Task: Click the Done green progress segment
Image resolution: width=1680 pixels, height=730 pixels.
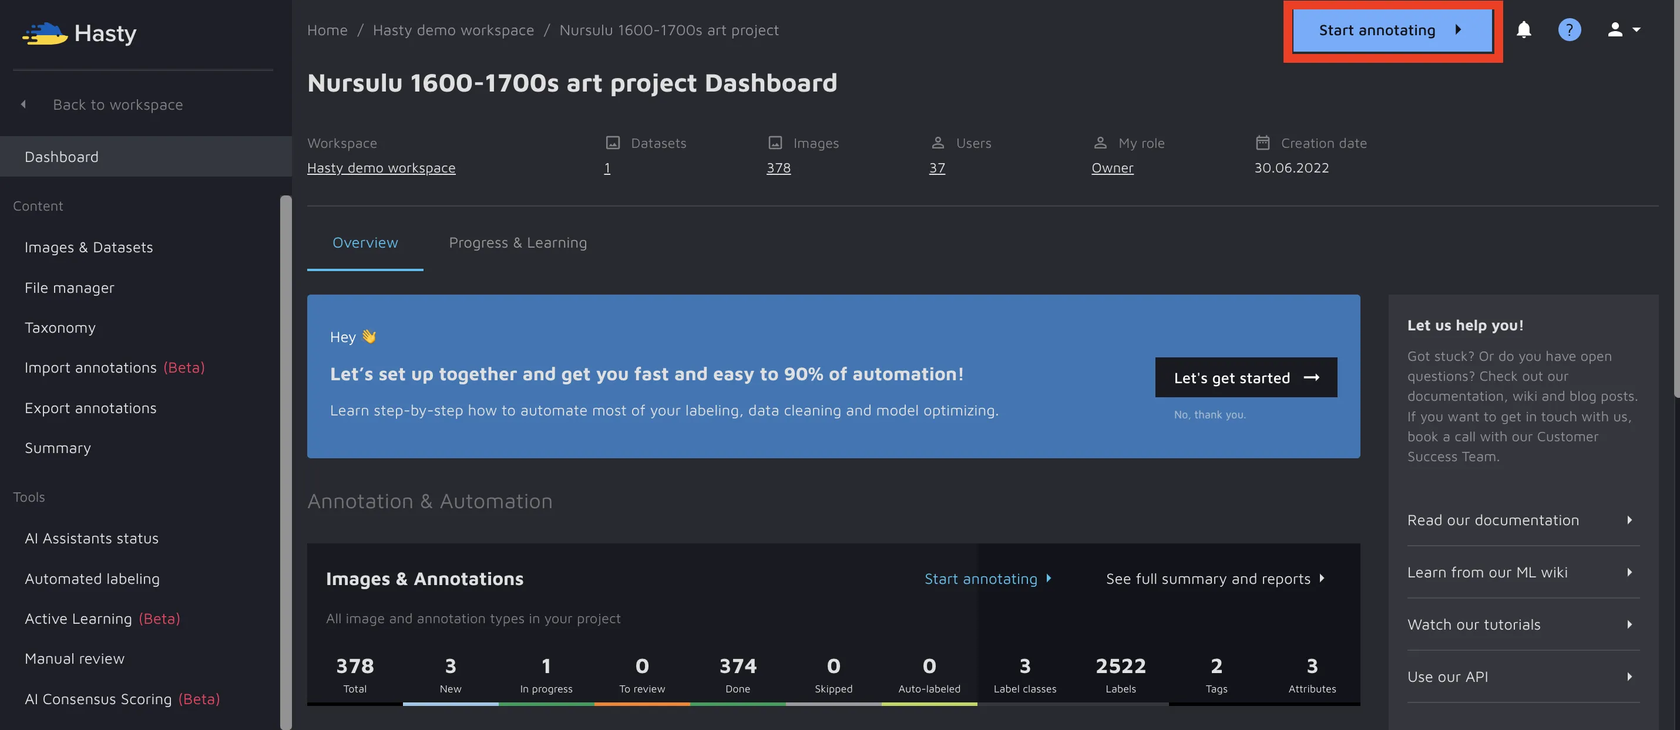Action: [738, 704]
